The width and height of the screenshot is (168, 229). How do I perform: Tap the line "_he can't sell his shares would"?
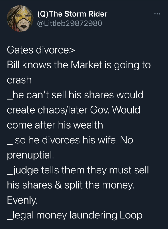pyautogui.click(x=75, y=95)
